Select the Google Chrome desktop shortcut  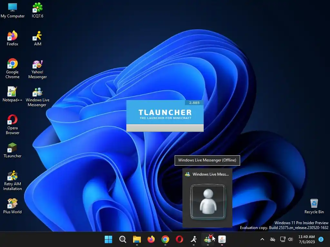13,69
